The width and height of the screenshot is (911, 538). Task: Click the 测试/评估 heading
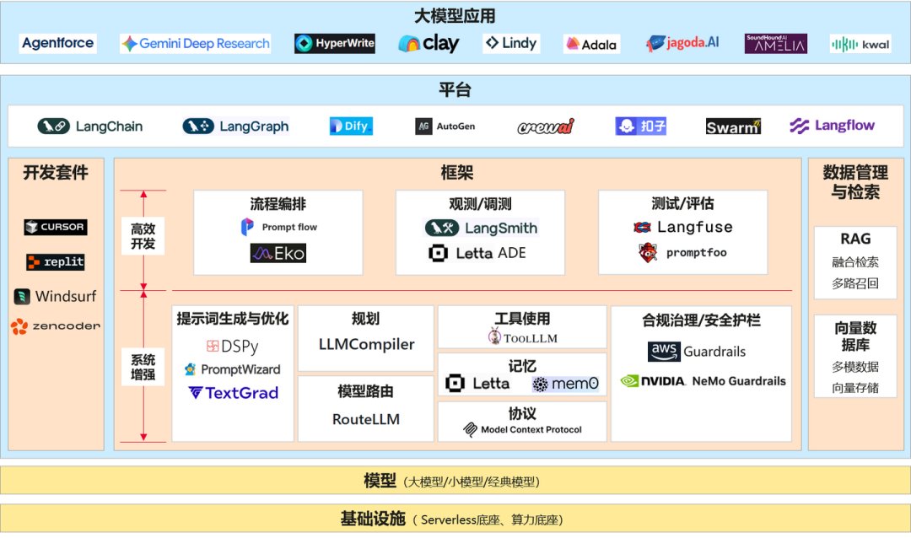pos(682,204)
